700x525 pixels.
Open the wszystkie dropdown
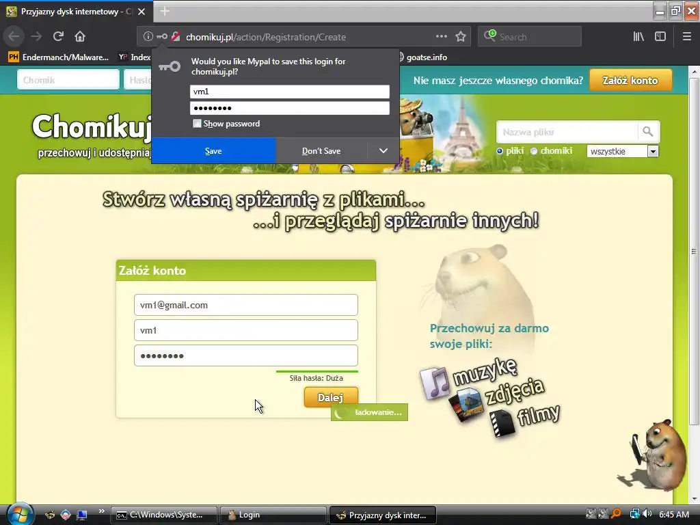click(x=623, y=151)
